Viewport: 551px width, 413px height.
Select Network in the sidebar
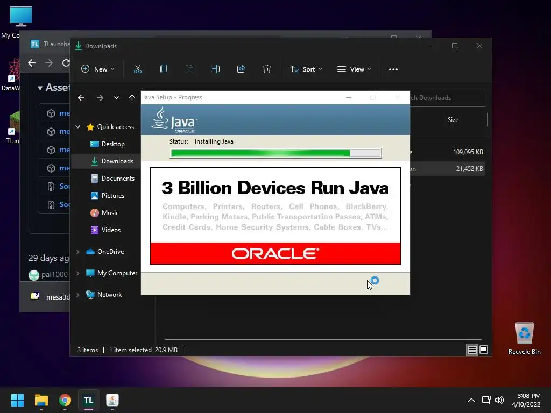[104, 295]
